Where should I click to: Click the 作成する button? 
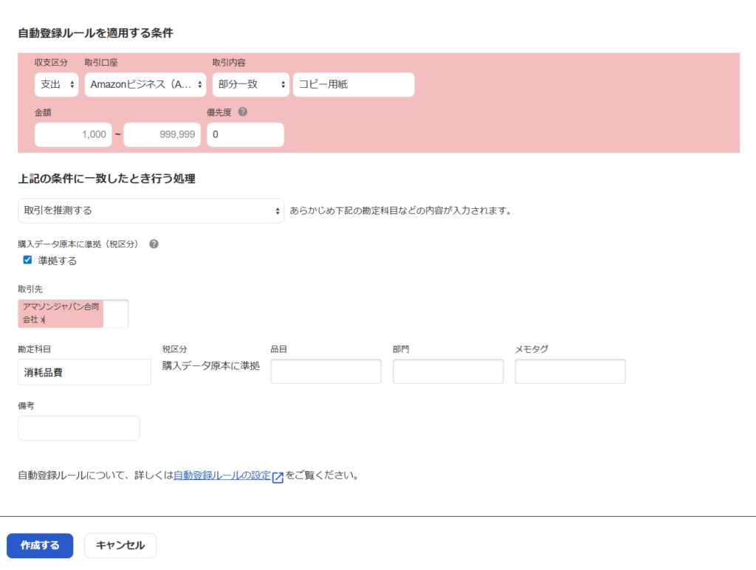[x=40, y=546]
